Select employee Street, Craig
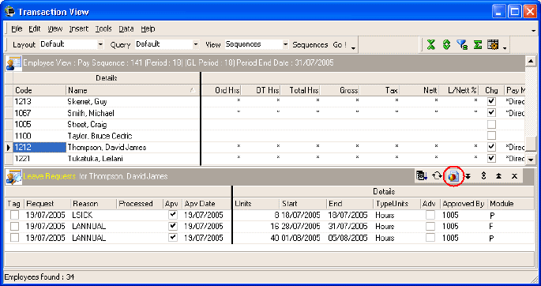 click(x=87, y=125)
